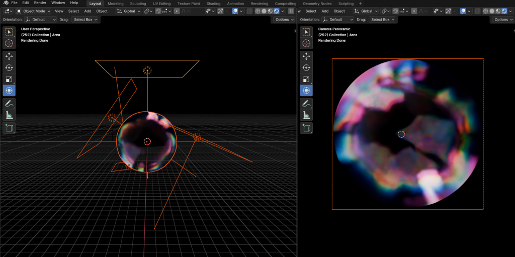This screenshot has height=257, width=515.
Task: Switch to the Shading workspace tab
Action: [213, 4]
